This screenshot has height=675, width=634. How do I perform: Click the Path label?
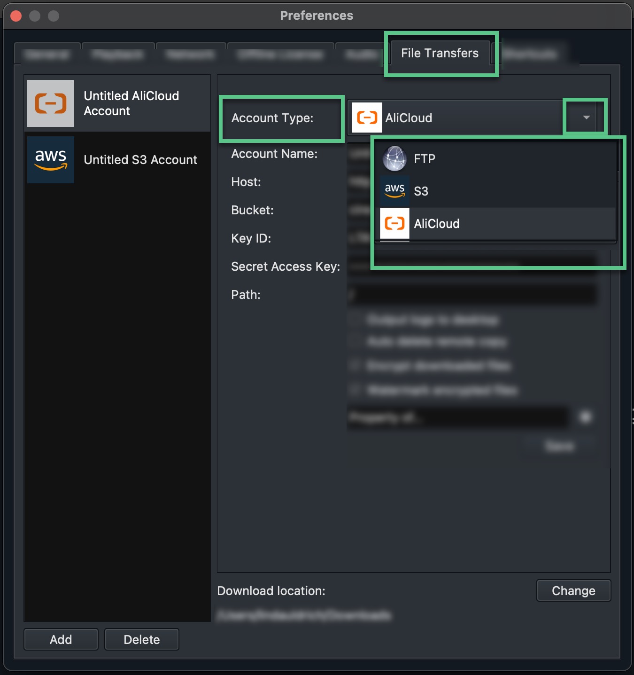click(x=246, y=295)
